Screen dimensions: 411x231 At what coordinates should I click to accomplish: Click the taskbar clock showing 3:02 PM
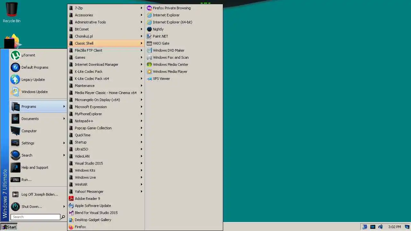(x=394, y=227)
